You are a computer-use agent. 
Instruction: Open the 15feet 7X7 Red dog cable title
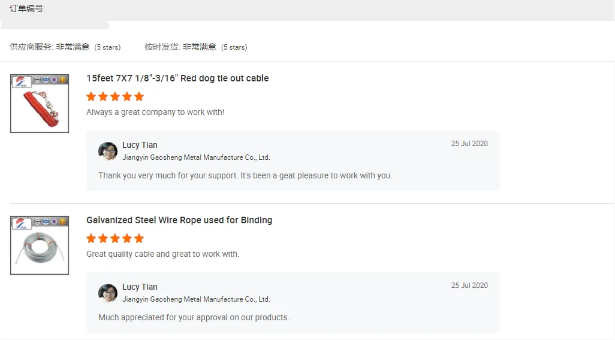[x=177, y=78]
